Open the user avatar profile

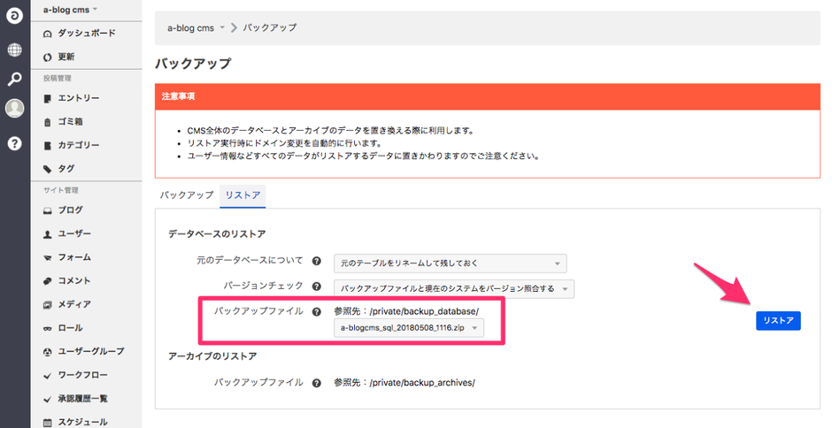[x=14, y=109]
